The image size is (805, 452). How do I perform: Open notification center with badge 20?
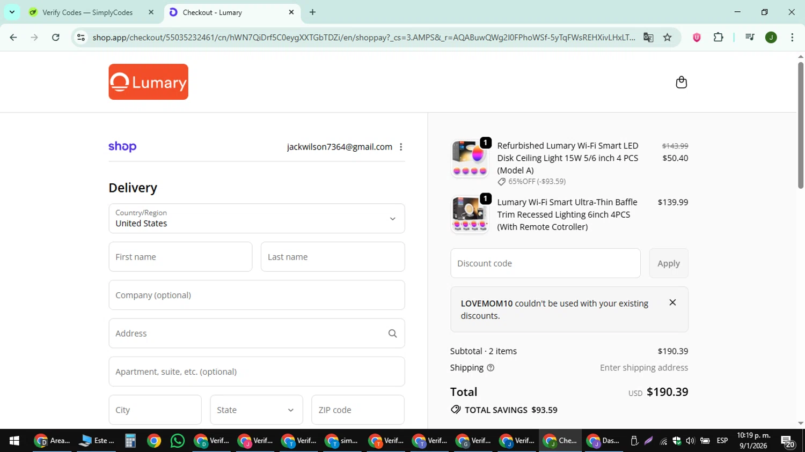[788, 442]
